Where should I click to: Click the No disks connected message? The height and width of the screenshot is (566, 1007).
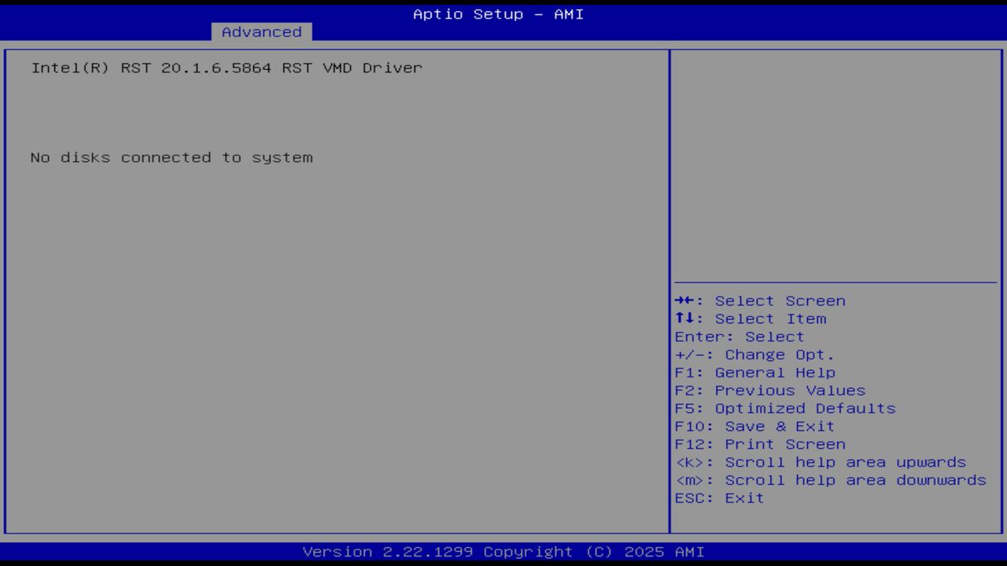tap(172, 157)
